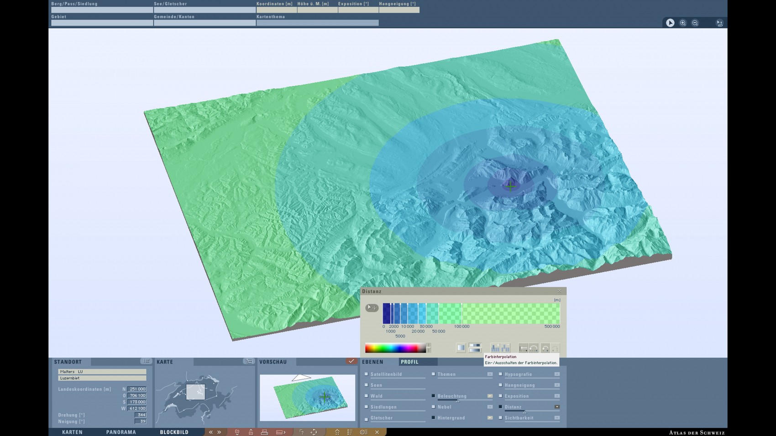Click the save/export icon in bottom toolbar
The image size is (776, 436).
[251, 432]
